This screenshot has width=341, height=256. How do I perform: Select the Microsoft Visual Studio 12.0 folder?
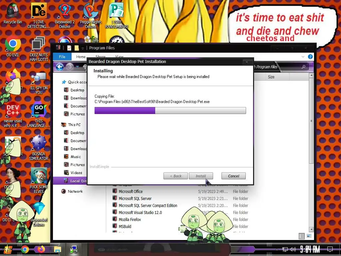click(x=140, y=212)
